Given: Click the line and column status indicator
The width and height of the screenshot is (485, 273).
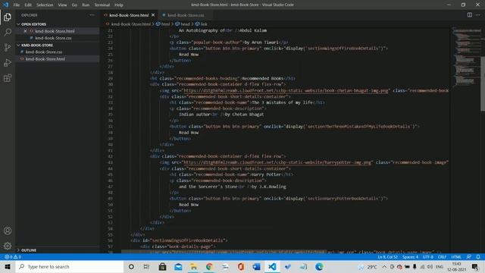Looking at the screenshot, I should (x=387, y=257).
